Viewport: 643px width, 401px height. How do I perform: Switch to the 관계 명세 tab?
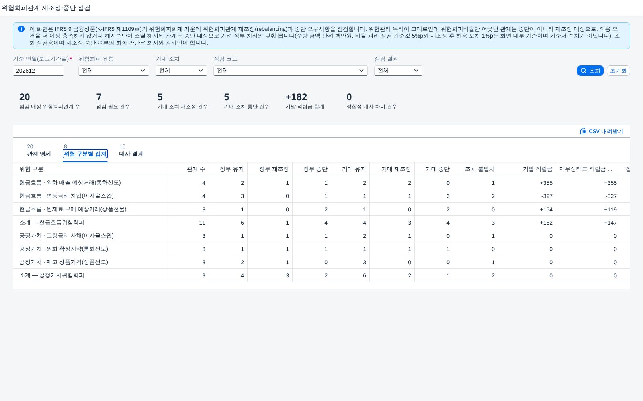[39, 151]
